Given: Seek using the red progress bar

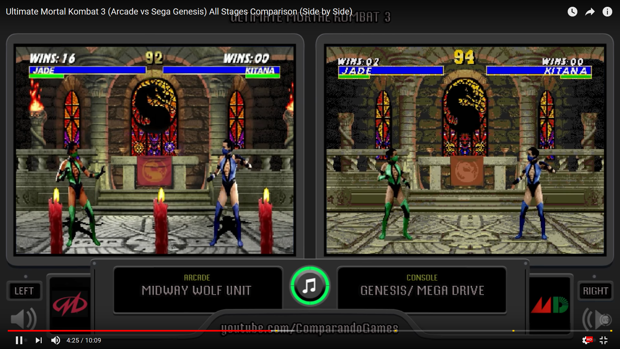Looking at the screenshot, I should 140,331.
